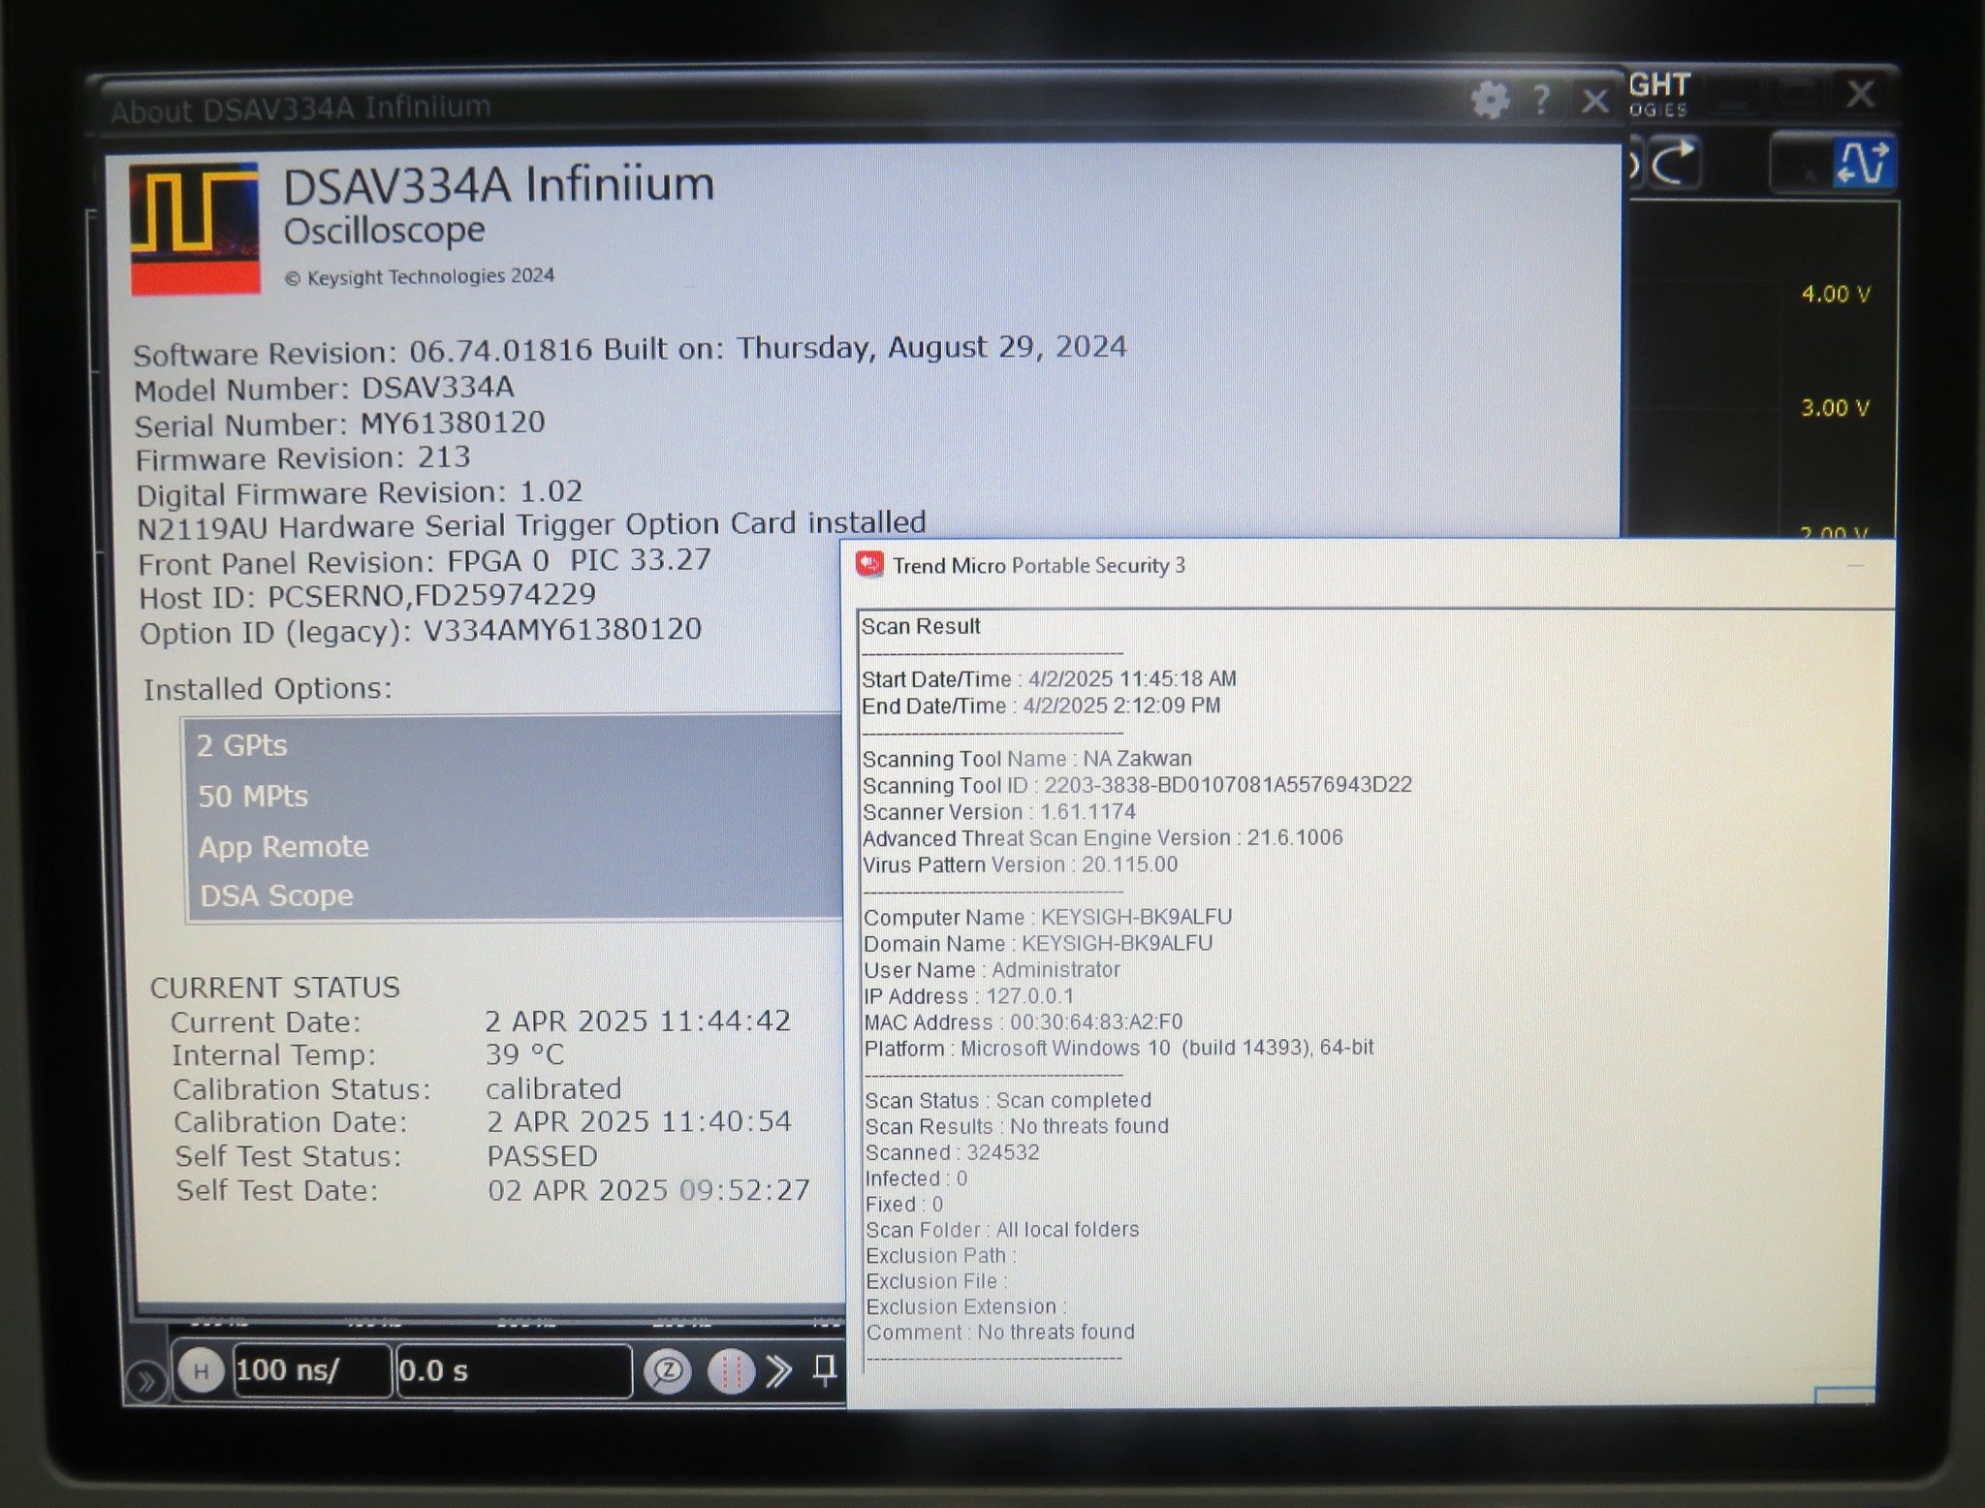Select App Remote in Installed Options list
The width and height of the screenshot is (1985, 1508).
pyautogui.click(x=514, y=847)
